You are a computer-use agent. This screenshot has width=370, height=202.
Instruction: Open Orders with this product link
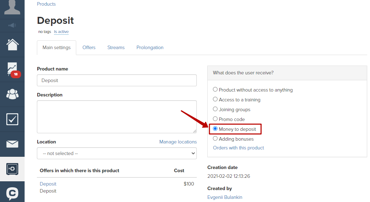(x=238, y=148)
